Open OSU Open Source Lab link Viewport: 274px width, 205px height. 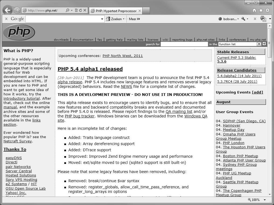[26, 188]
